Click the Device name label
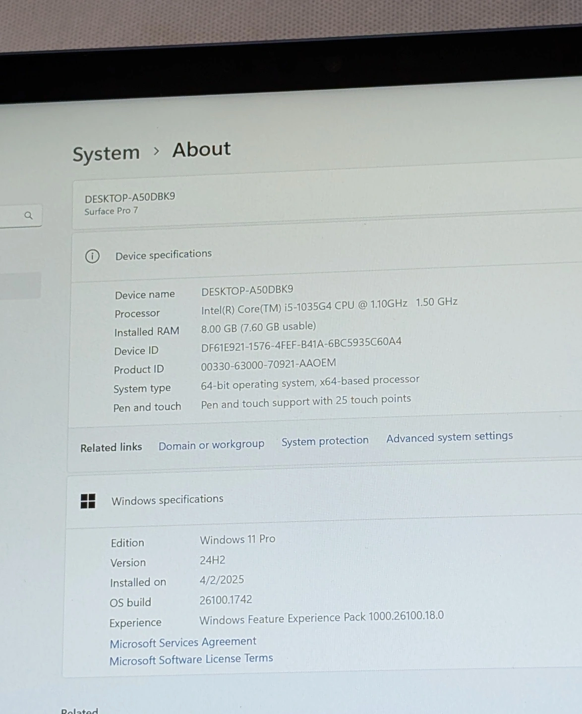 145,295
